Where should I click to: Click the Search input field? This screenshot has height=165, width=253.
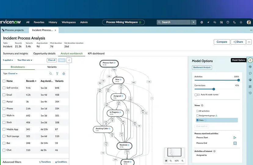click(174, 22)
